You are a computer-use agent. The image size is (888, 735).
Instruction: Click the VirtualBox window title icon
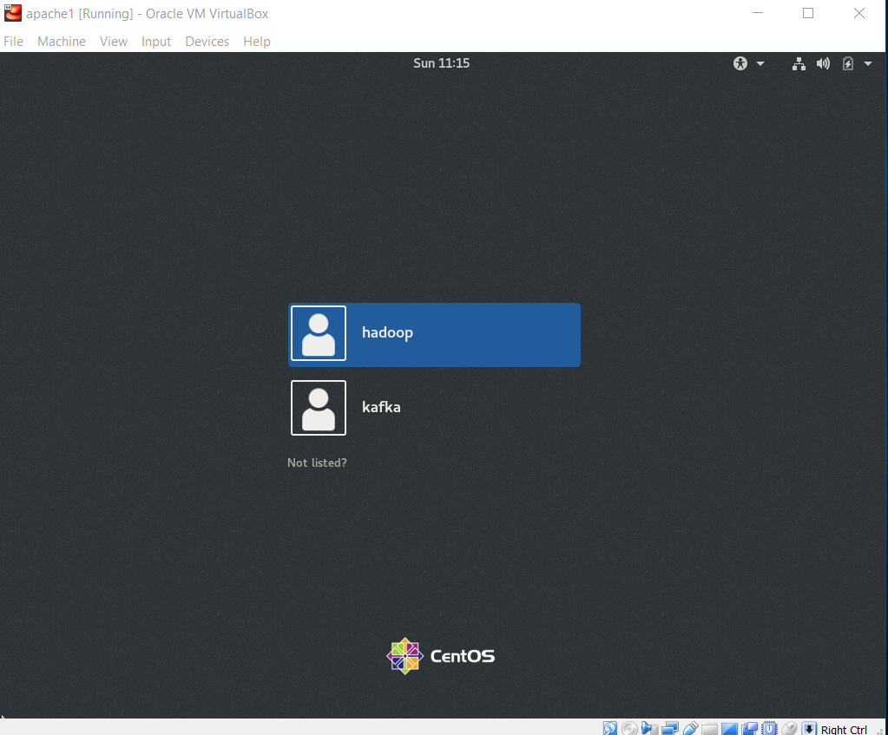[x=12, y=13]
